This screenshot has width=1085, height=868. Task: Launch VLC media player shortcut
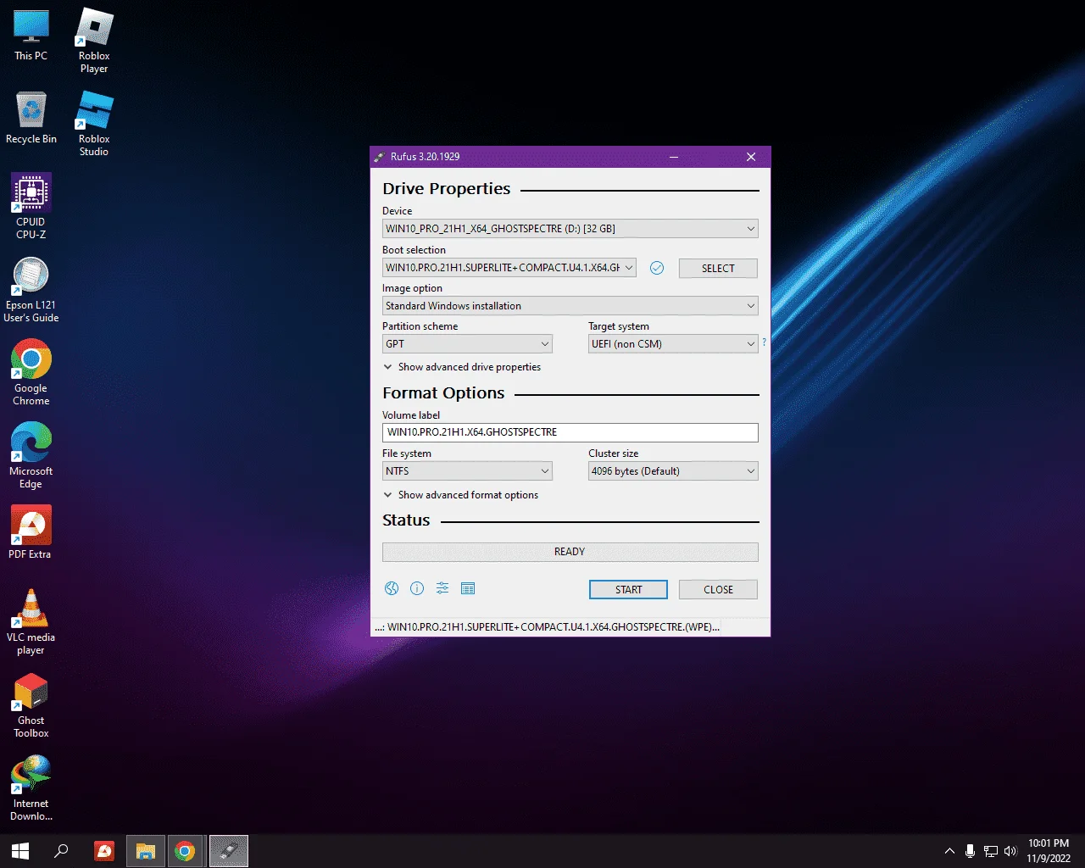31,622
